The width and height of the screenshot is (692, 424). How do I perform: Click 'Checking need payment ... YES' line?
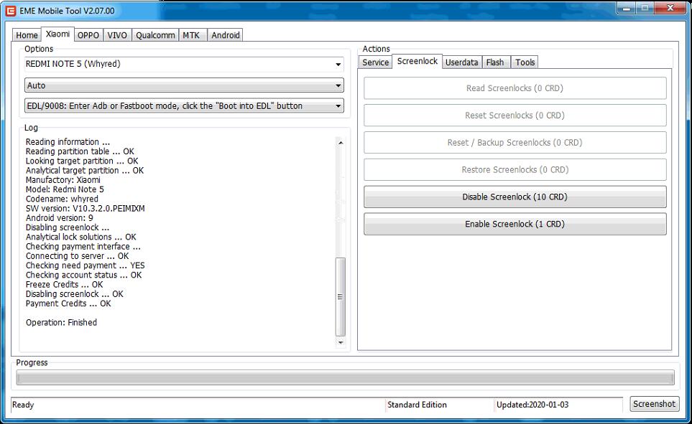click(x=86, y=265)
